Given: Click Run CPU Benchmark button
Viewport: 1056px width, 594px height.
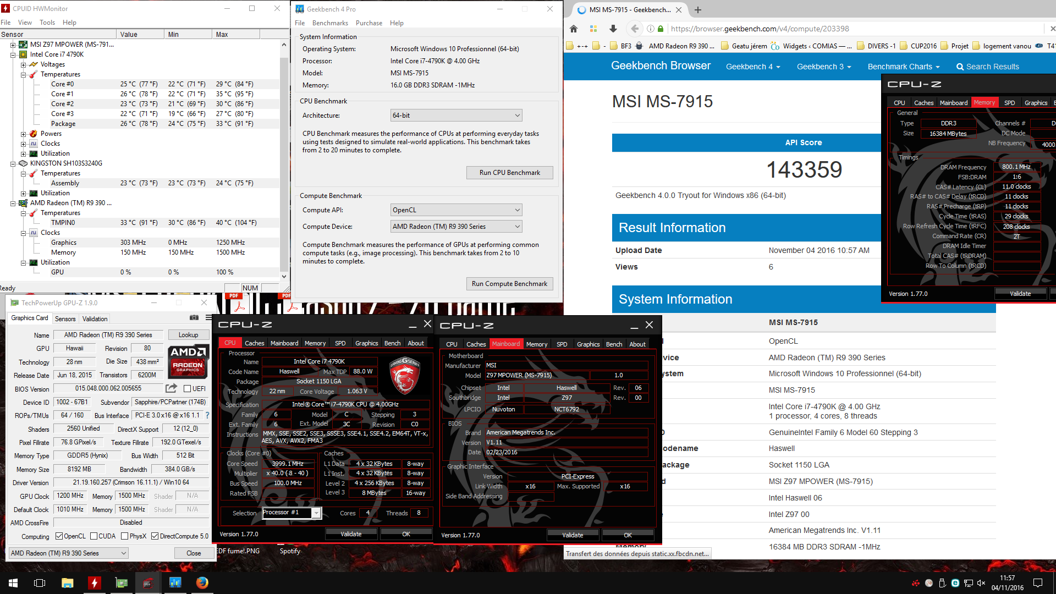Looking at the screenshot, I should click(509, 173).
